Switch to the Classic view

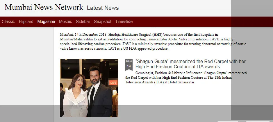point(8,21)
